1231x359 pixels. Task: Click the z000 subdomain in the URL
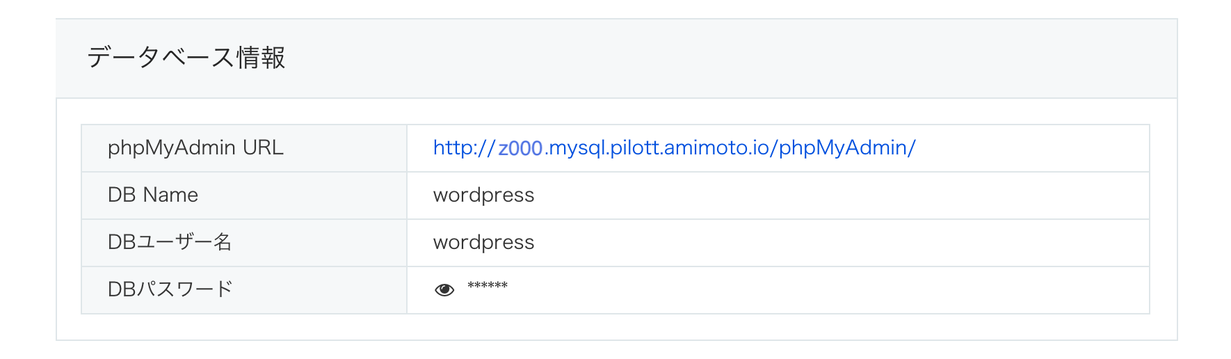click(x=520, y=148)
